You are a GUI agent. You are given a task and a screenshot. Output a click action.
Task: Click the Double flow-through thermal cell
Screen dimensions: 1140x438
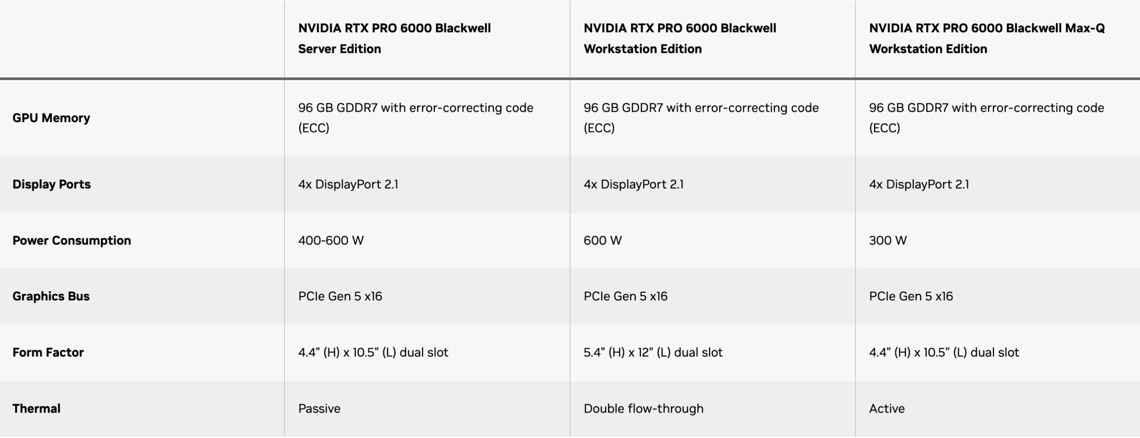click(643, 409)
